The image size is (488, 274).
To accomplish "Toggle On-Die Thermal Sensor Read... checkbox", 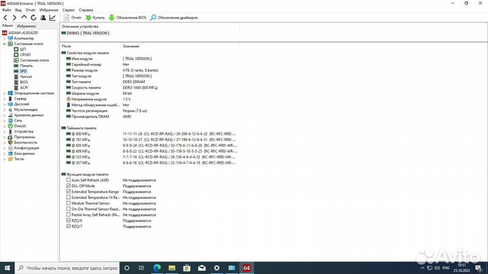I will click(x=68, y=209).
